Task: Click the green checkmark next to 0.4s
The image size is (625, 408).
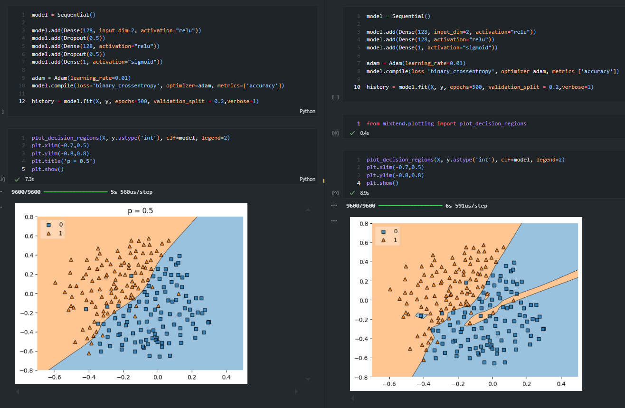Action: (x=352, y=133)
